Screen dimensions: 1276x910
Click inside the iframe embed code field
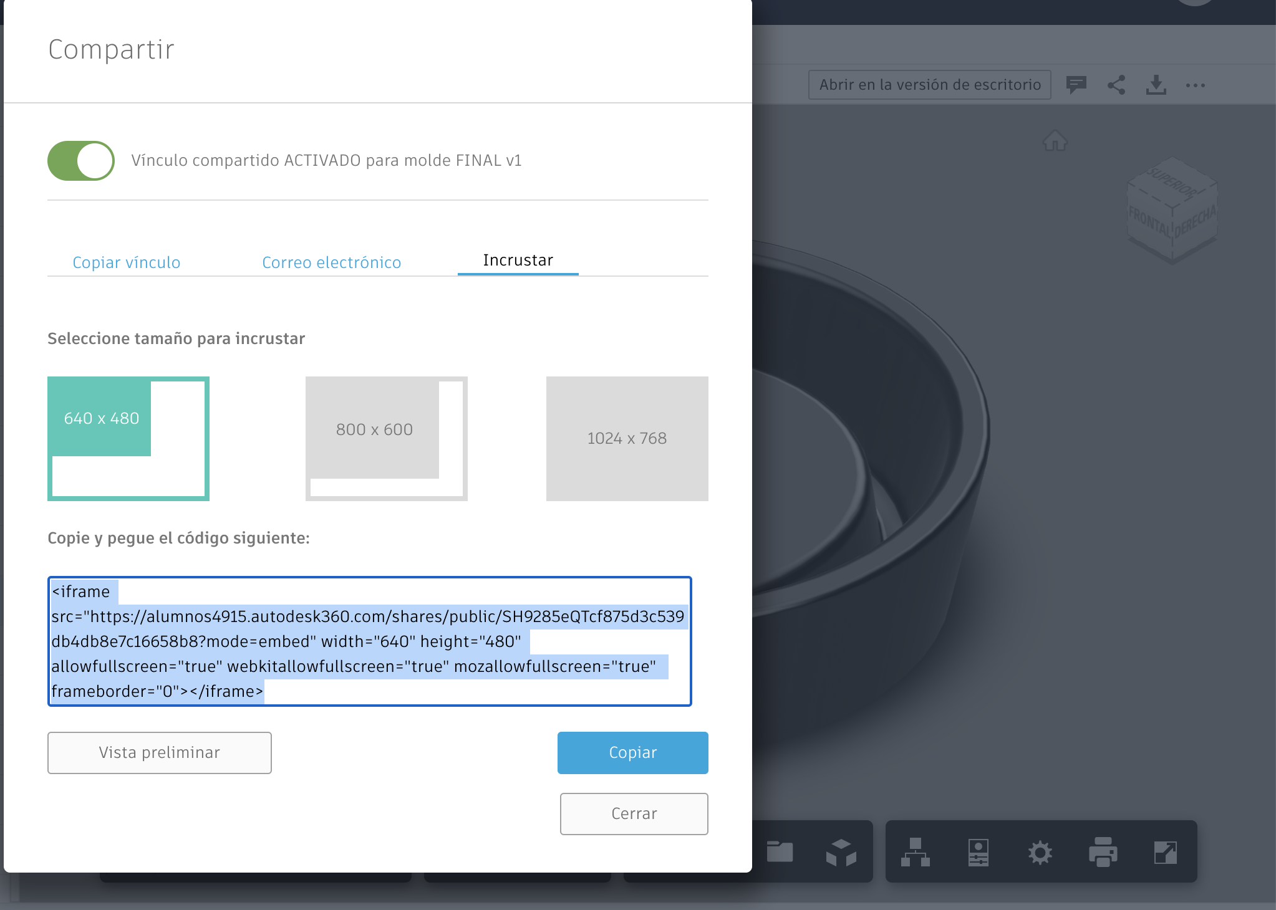coord(369,641)
